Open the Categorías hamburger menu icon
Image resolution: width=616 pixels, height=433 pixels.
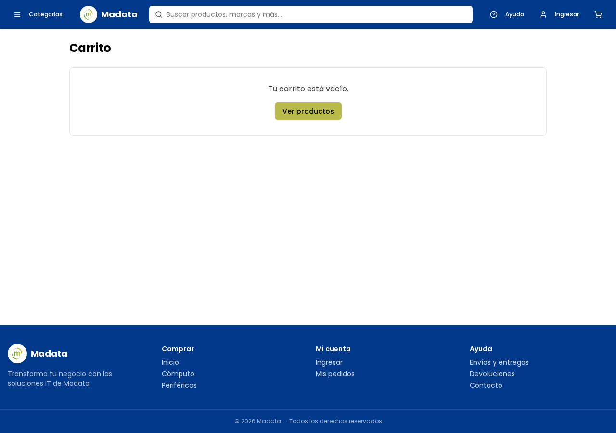[x=17, y=14]
